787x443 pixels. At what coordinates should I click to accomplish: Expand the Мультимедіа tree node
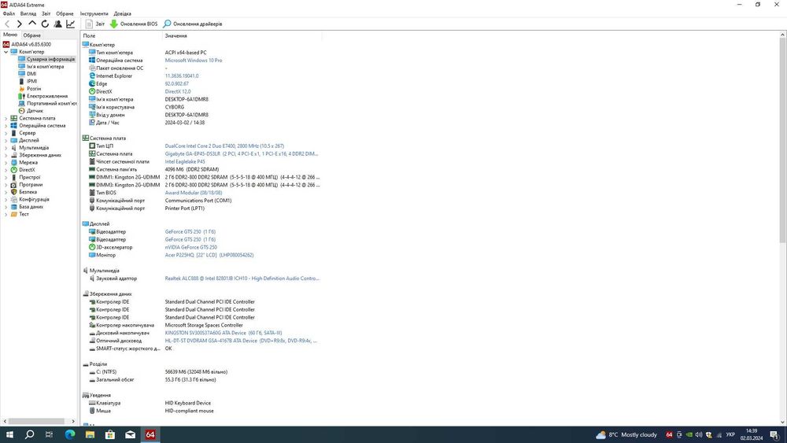pyautogui.click(x=6, y=147)
